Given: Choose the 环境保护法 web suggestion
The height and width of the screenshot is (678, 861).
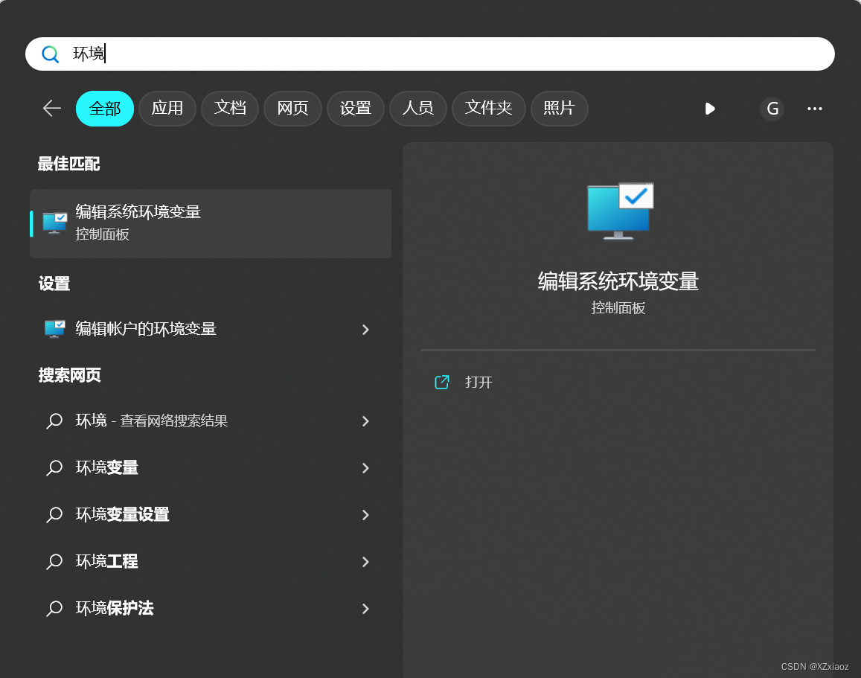Looking at the screenshot, I should [211, 608].
